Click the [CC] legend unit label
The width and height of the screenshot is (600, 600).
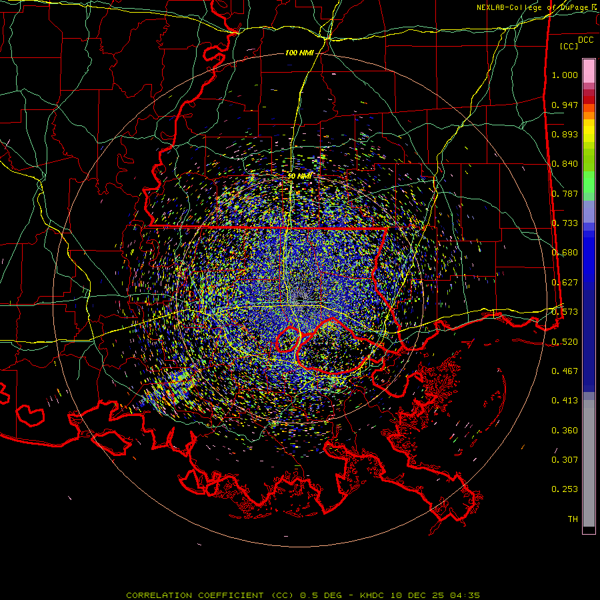pos(569,46)
